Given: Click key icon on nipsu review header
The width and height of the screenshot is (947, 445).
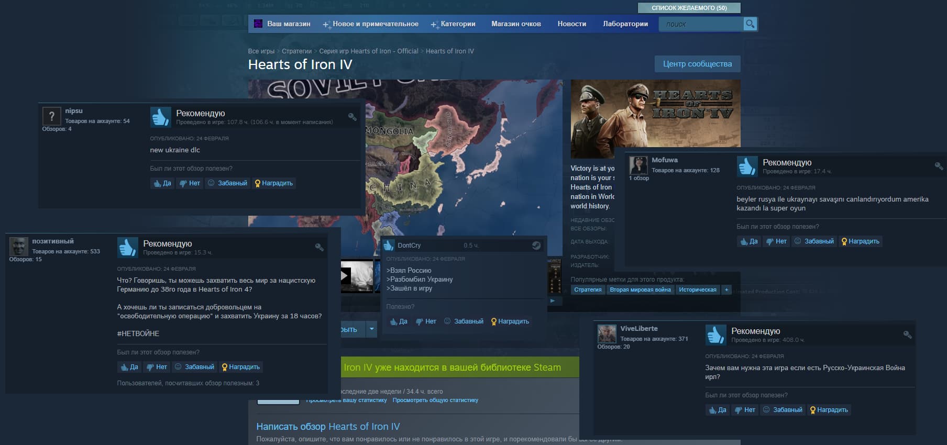Looking at the screenshot, I should [353, 117].
